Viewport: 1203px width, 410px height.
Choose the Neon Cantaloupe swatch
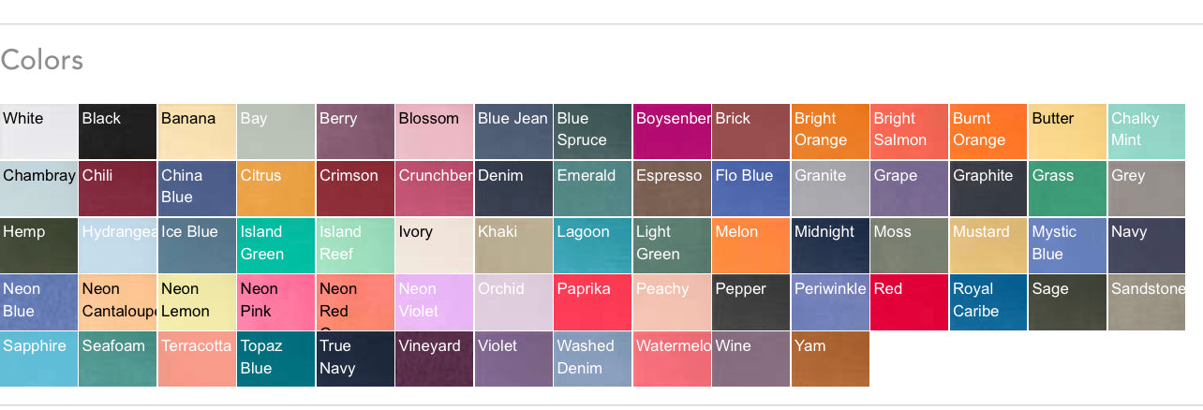[118, 302]
